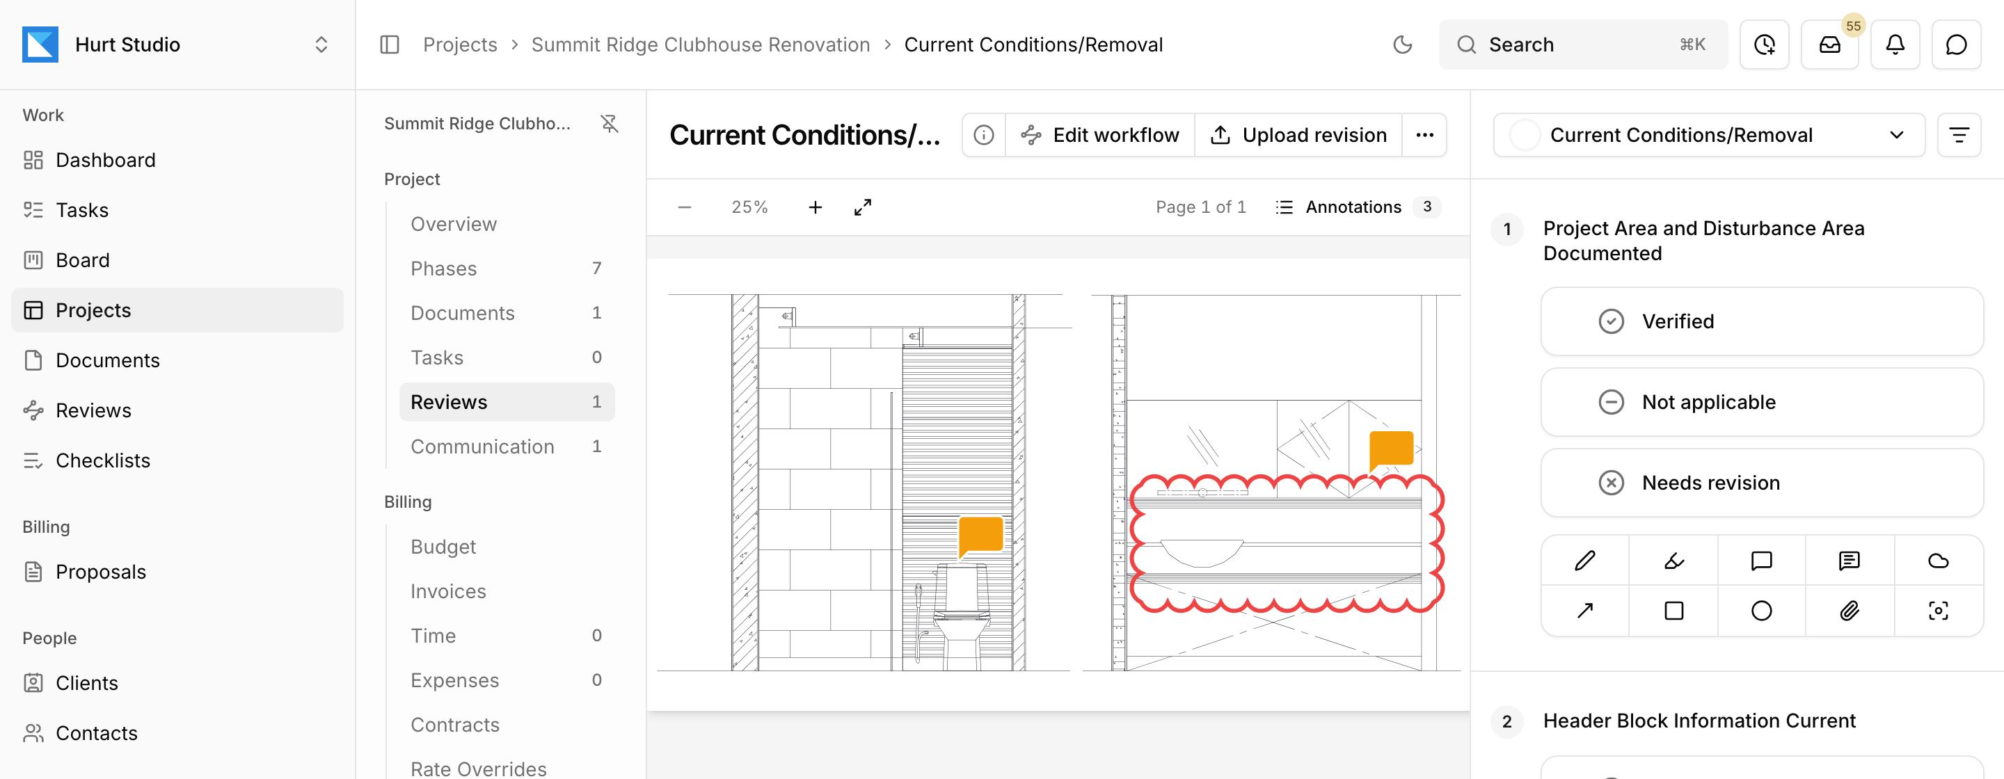Open the inbox with 55 badge
The width and height of the screenshot is (2004, 779).
(x=1830, y=45)
